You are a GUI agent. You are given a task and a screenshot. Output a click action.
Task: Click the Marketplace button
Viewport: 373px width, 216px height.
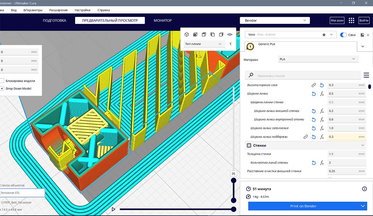tap(337, 21)
